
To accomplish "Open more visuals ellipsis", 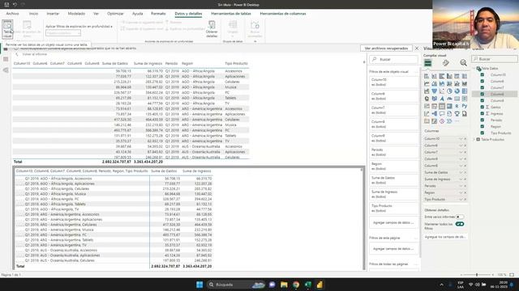I will coord(457,121).
